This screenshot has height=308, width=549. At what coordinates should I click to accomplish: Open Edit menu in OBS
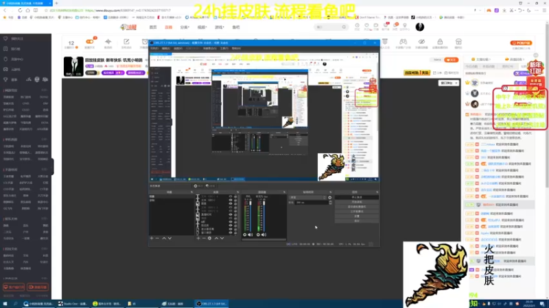[x=166, y=49]
